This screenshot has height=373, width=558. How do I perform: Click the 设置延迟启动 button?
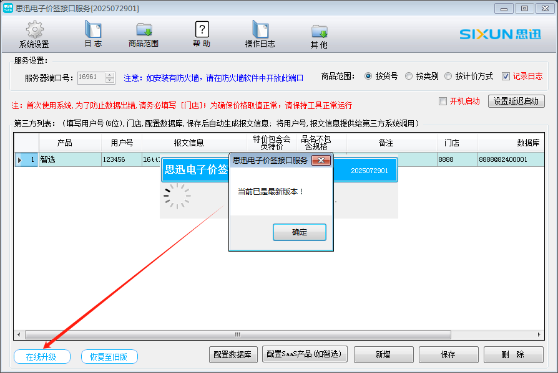(x=516, y=101)
